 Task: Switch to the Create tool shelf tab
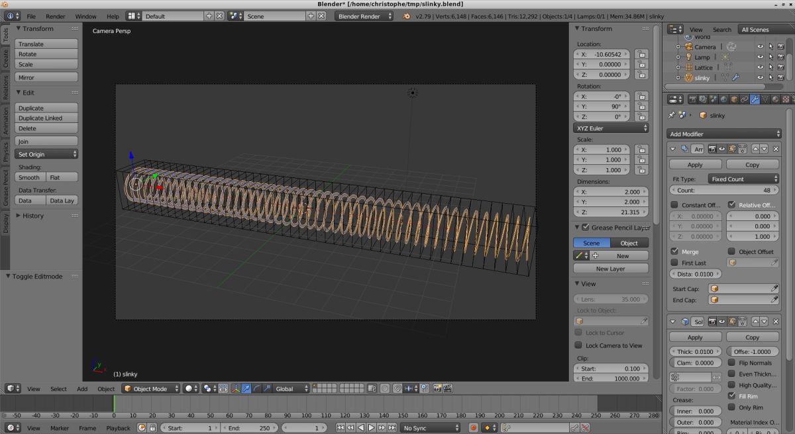click(5, 58)
